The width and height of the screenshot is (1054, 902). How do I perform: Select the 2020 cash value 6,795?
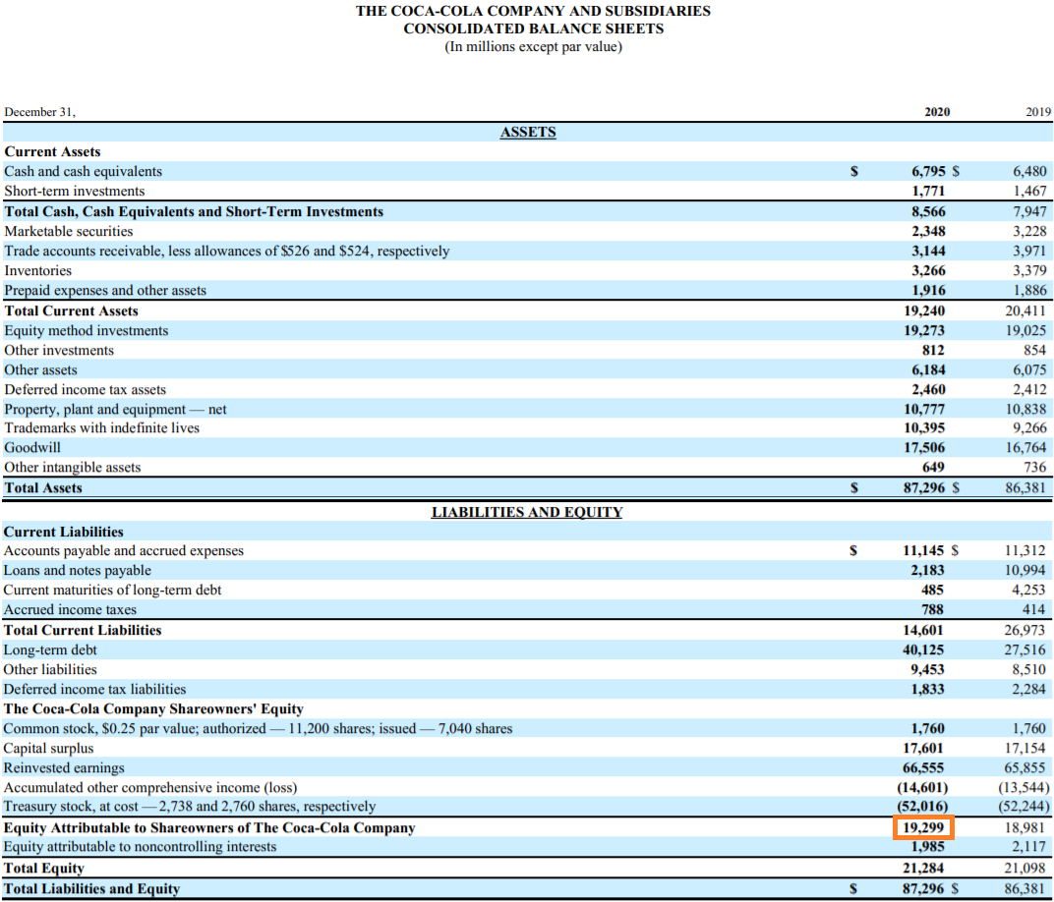click(928, 171)
